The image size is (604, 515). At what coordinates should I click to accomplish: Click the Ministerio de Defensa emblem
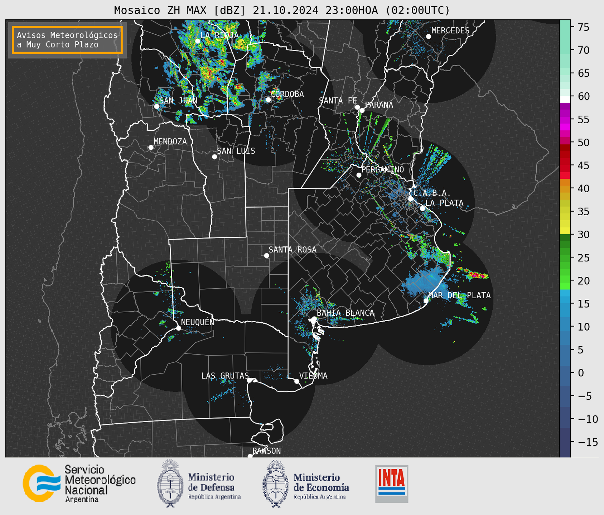(x=170, y=483)
